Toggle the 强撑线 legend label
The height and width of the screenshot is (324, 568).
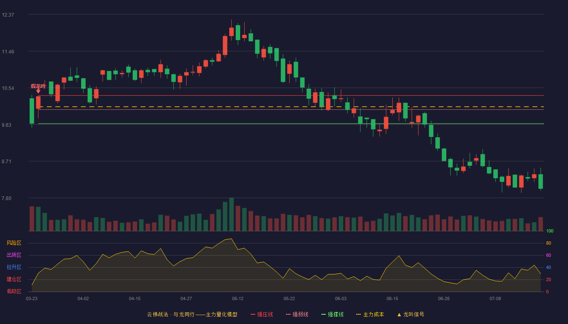pyautogui.click(x=336, y=314)
